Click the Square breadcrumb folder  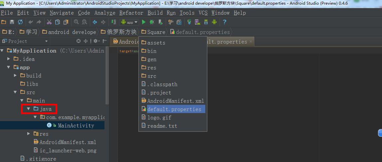[x=153, y=32]
